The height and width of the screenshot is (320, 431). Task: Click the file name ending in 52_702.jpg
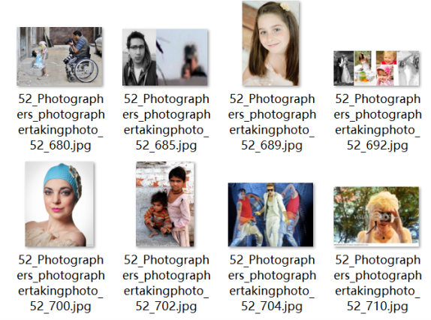pos(166,283)
